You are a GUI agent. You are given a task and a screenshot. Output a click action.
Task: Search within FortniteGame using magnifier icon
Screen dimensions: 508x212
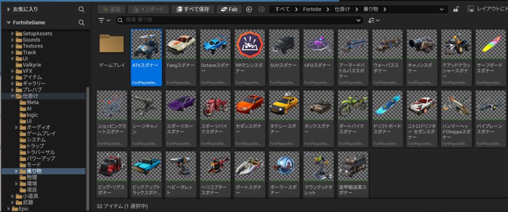[81, 23]
